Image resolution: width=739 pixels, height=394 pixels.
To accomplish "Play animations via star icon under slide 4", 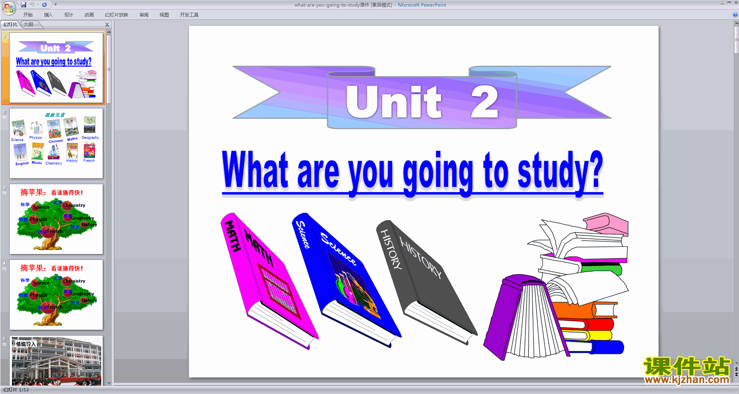I will pos(4,268).
